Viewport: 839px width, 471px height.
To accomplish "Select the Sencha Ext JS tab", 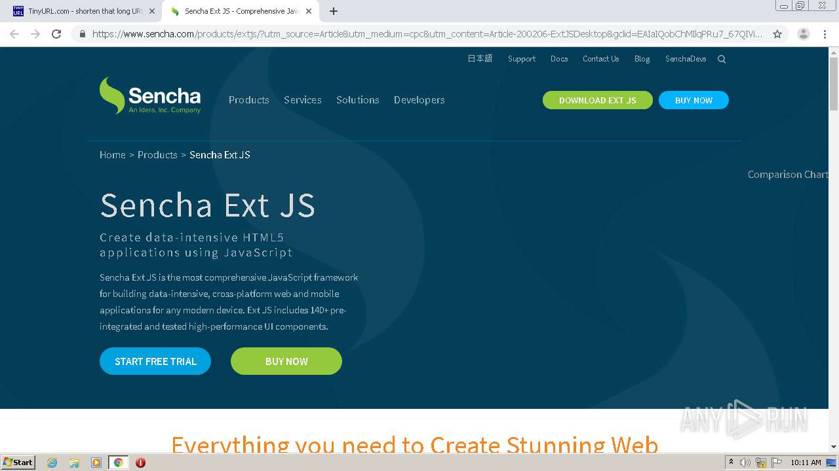I will tap(241, 11).
